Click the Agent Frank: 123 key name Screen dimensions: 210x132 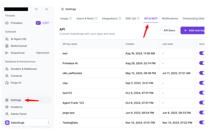(x=73, y=103)
